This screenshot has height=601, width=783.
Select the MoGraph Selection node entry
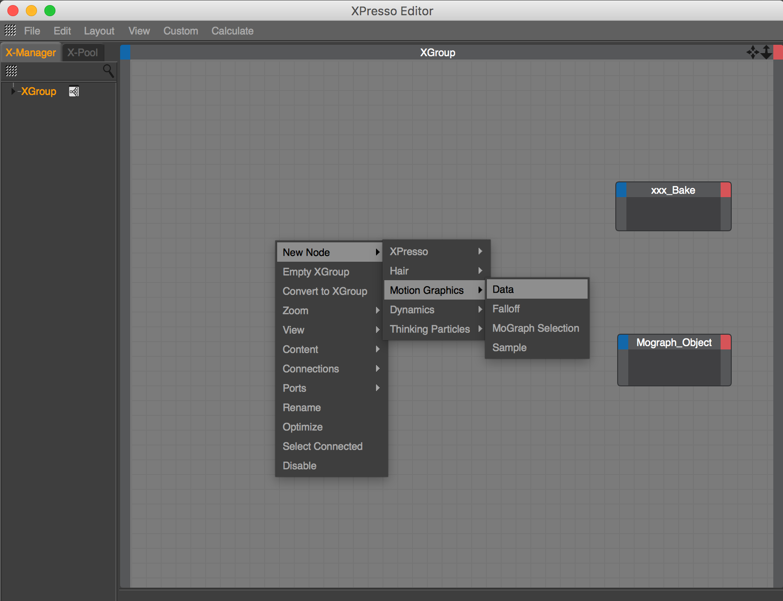536,328
